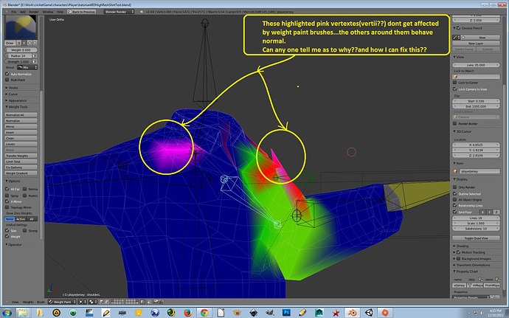Collapse the Weight Tools panel
Screen dimensions: 509x318
click(16, 107)
